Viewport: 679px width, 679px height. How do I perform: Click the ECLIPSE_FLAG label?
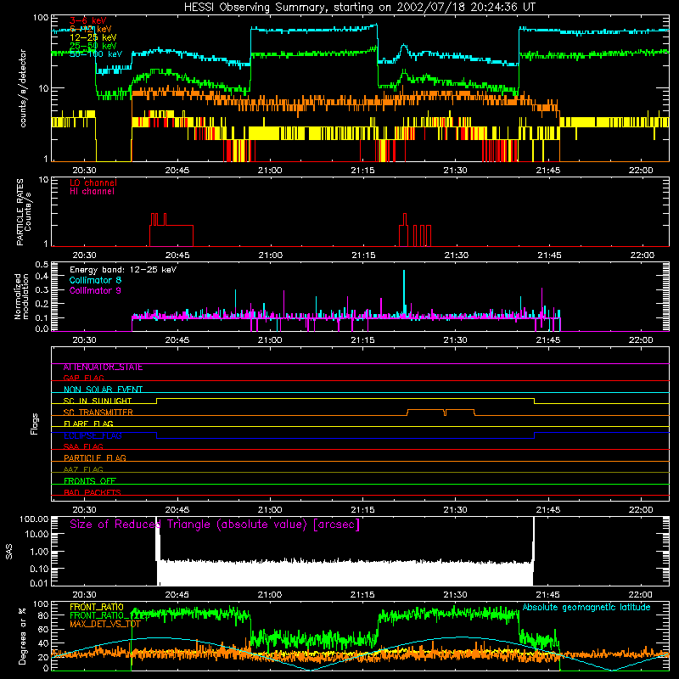(93, 435)
